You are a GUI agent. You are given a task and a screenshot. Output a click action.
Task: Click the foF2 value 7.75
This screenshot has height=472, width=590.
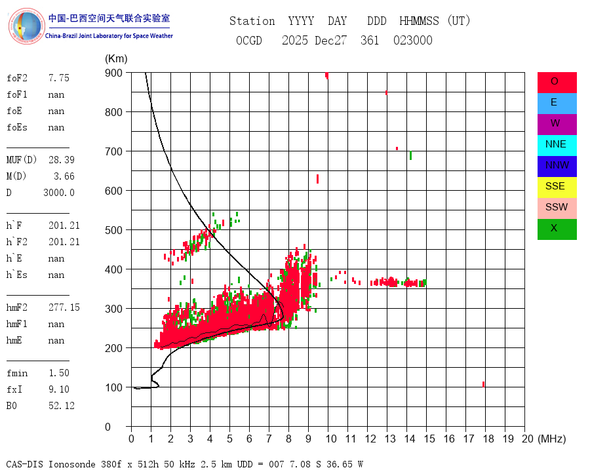tap(59, 78)
